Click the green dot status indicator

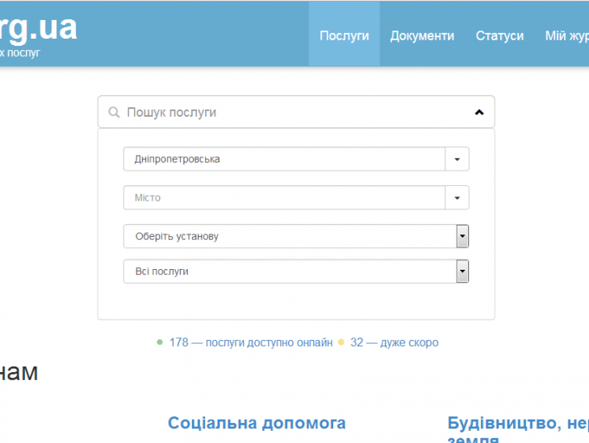(160, 342)
